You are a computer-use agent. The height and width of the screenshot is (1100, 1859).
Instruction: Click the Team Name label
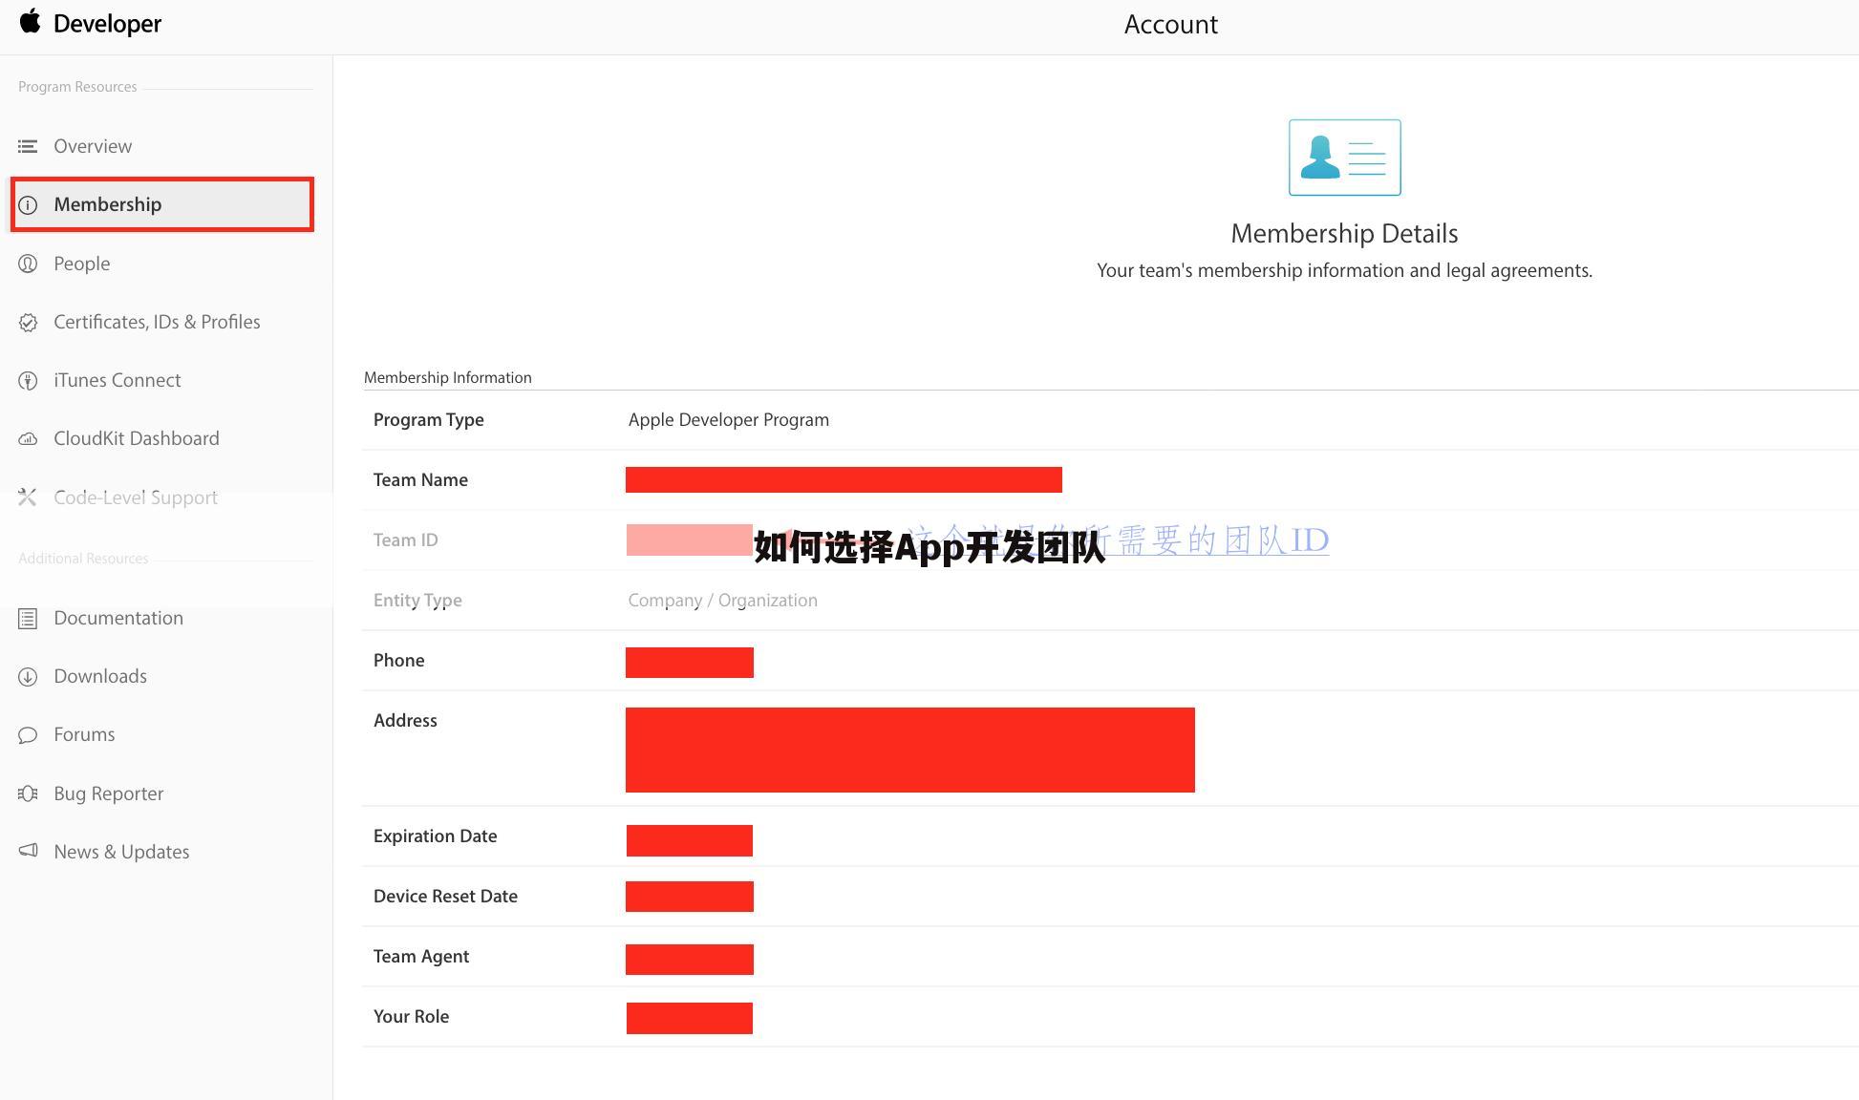pos(420,479)
